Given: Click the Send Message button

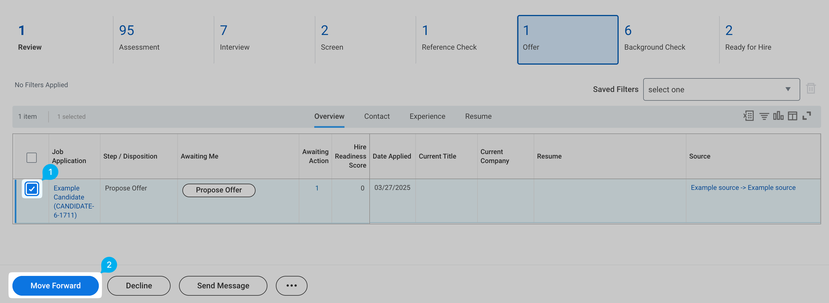Looking at the screenshot, I should pos(223,285).
